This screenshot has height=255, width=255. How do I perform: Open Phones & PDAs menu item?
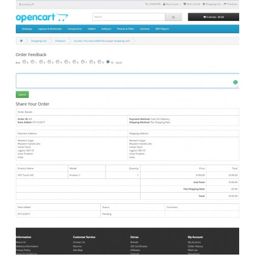(x=125, y=29)
